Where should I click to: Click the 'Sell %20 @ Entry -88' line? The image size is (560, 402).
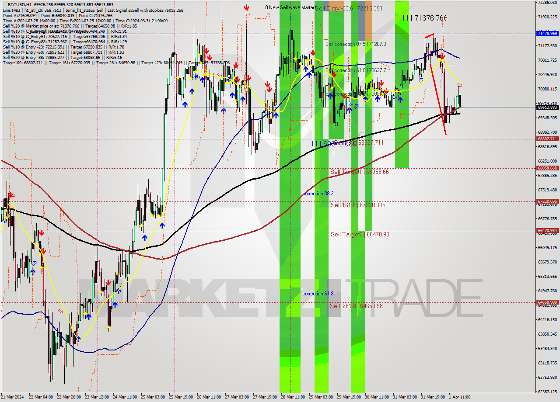(x=63, y=58)
